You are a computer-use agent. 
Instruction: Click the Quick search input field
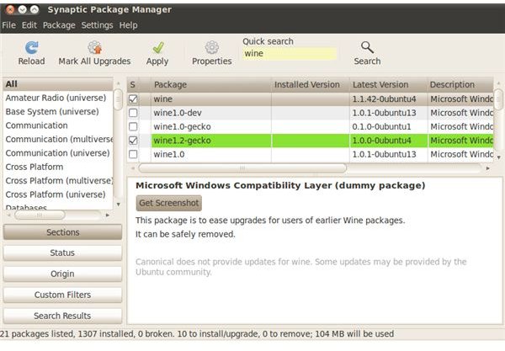point(290,54)
